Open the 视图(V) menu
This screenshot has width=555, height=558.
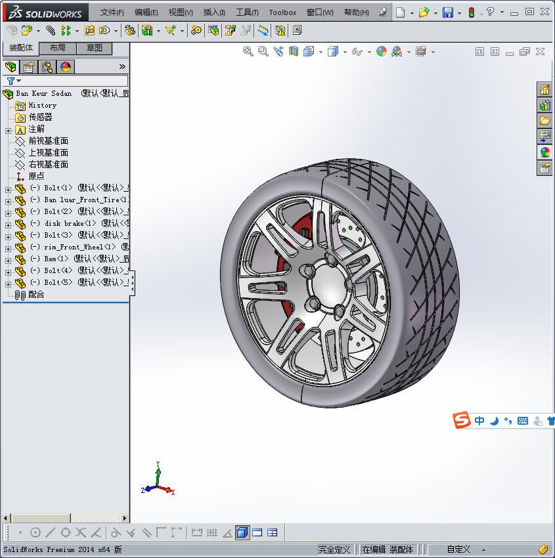pos(181,12)
